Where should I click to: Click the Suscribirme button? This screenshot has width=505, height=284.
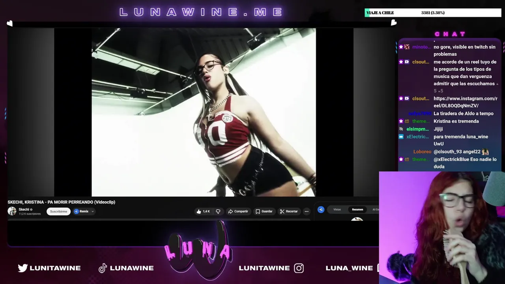[x=58, y=211]
